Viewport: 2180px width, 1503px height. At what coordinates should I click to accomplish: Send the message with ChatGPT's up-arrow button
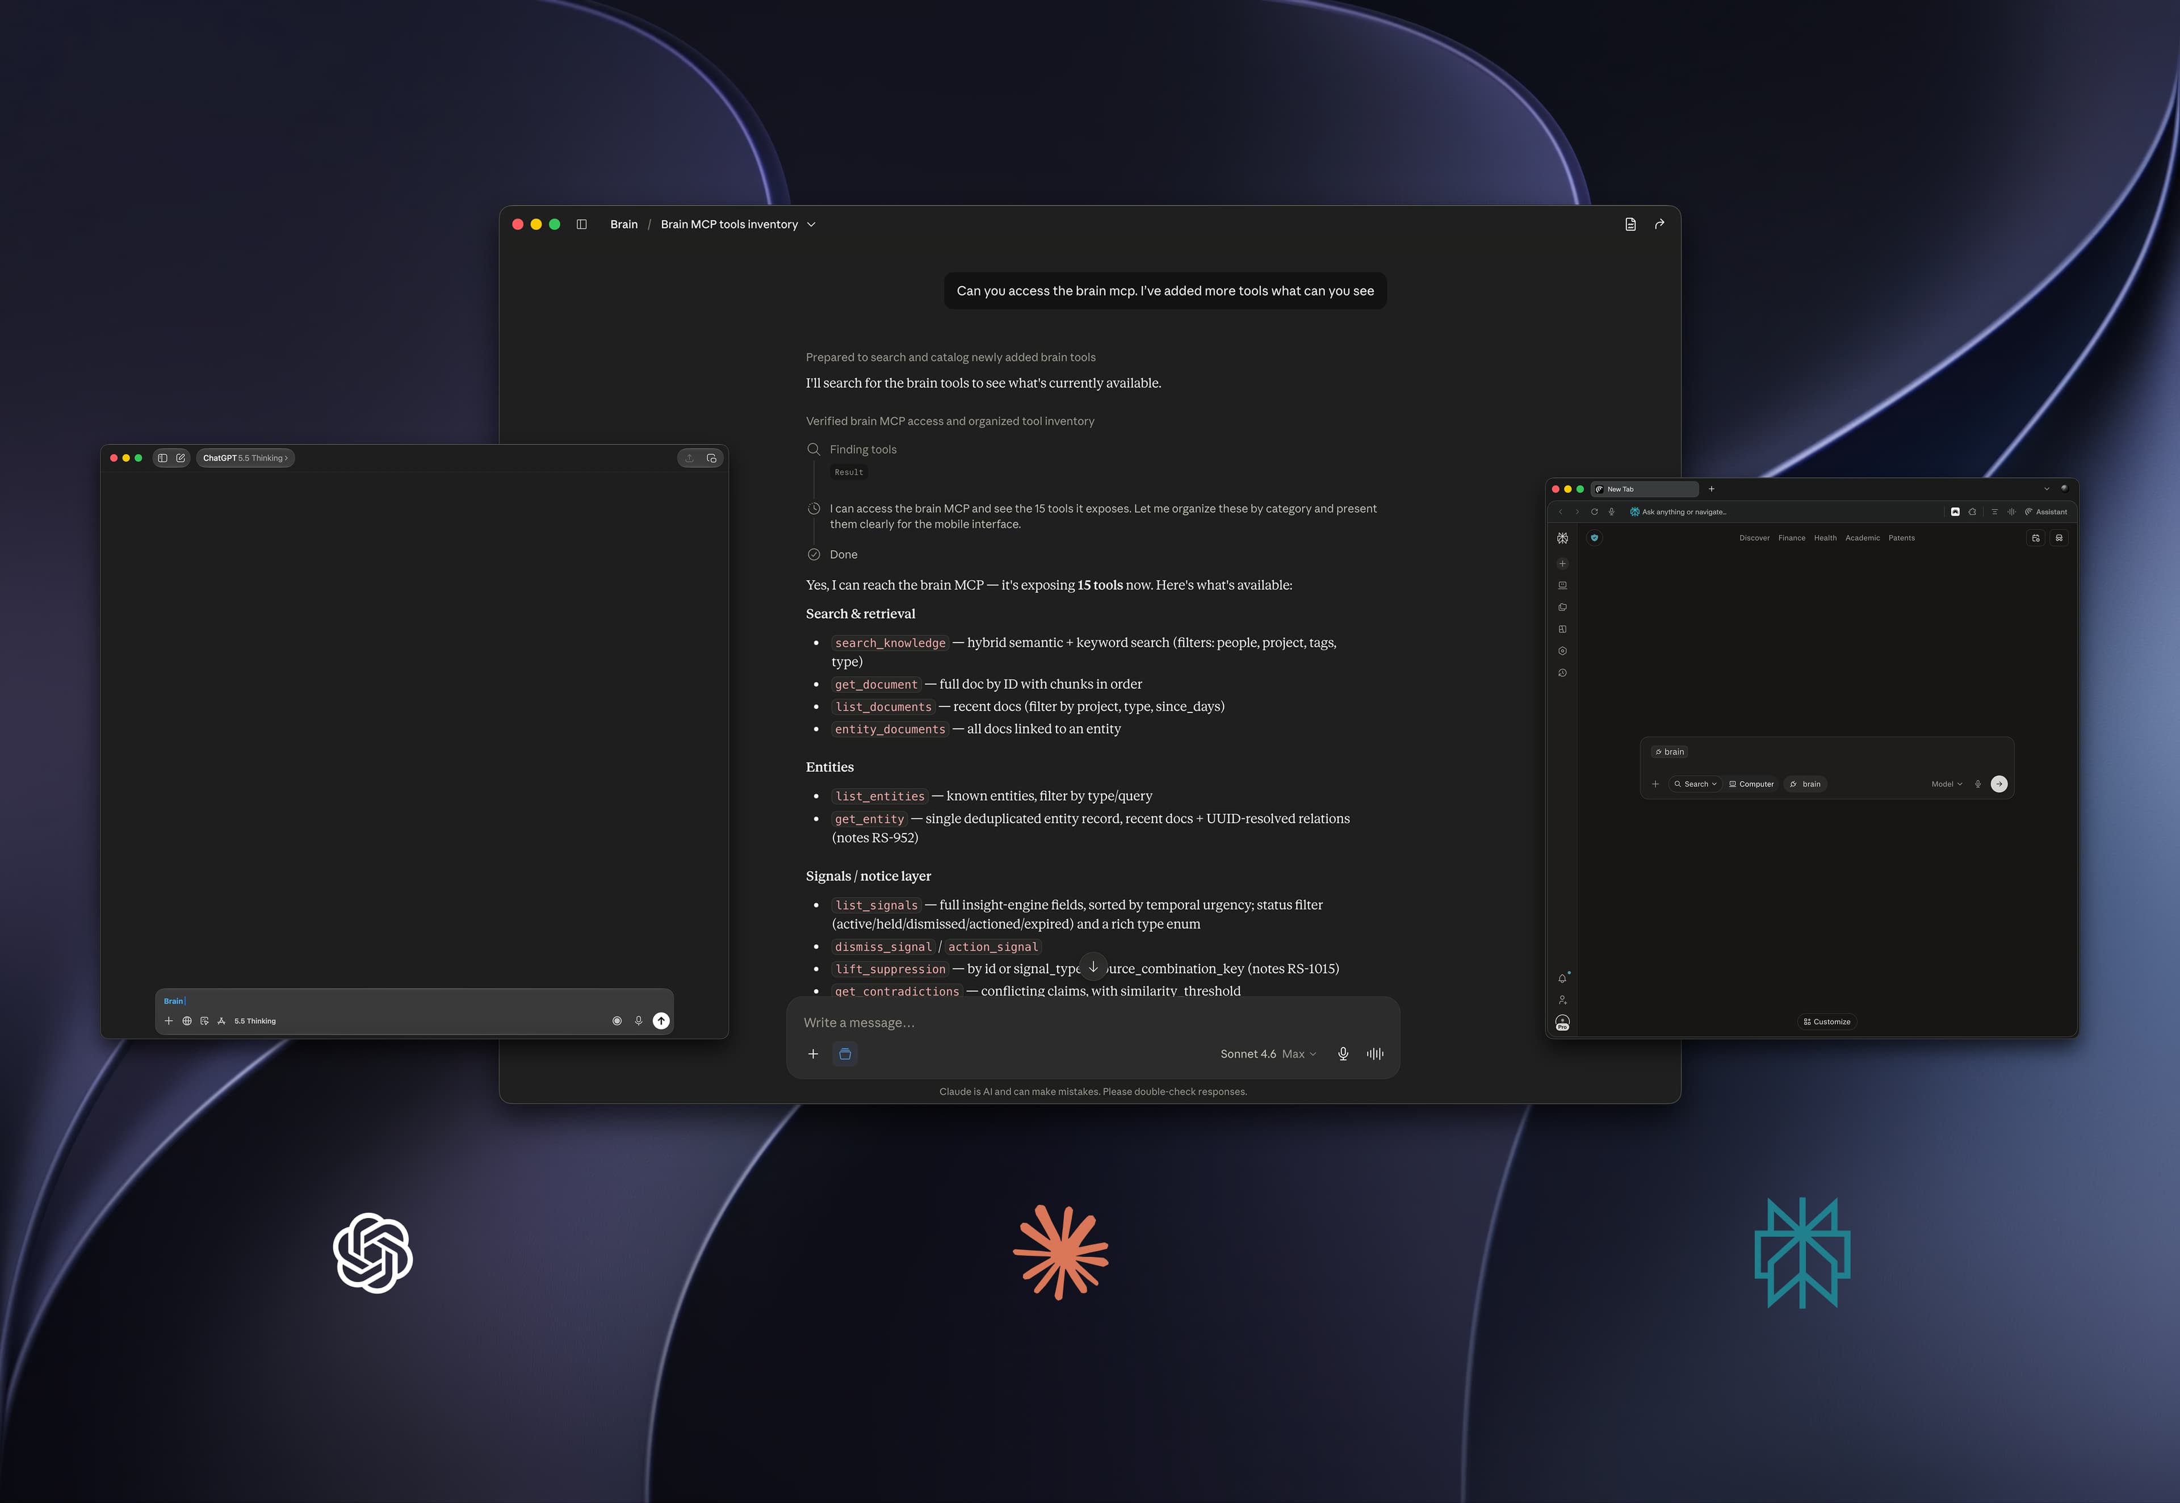pos(661,1021)
